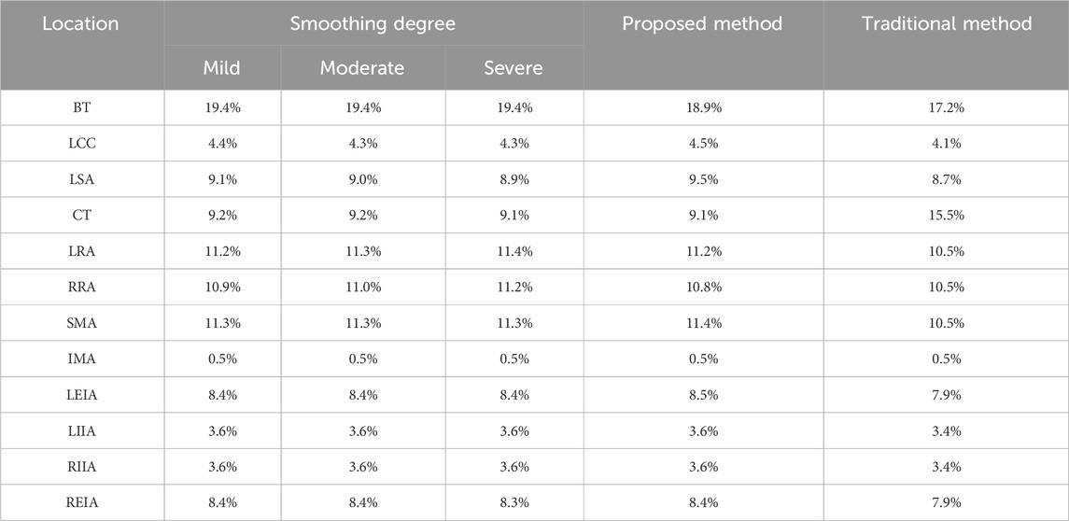1069x521 pixels.
Task: Select the BT row label
Action: (82, 108)
